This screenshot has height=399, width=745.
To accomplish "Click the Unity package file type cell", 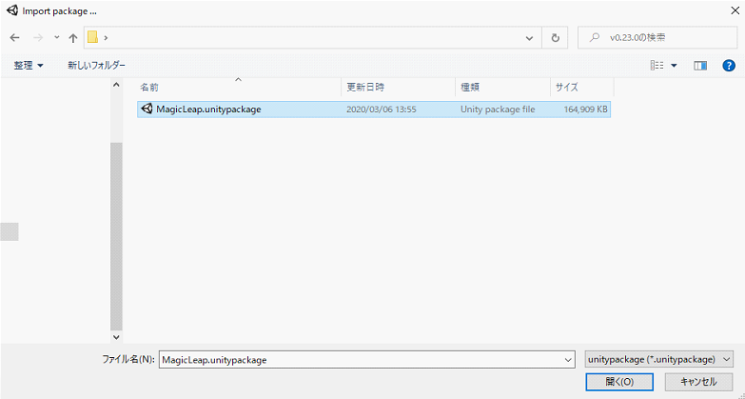I will pos(498,110).
